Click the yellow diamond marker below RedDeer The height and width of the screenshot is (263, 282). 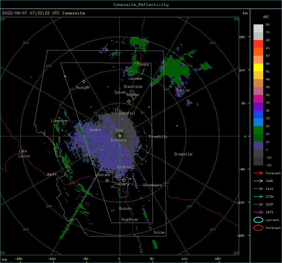click(x=129, y=102)
